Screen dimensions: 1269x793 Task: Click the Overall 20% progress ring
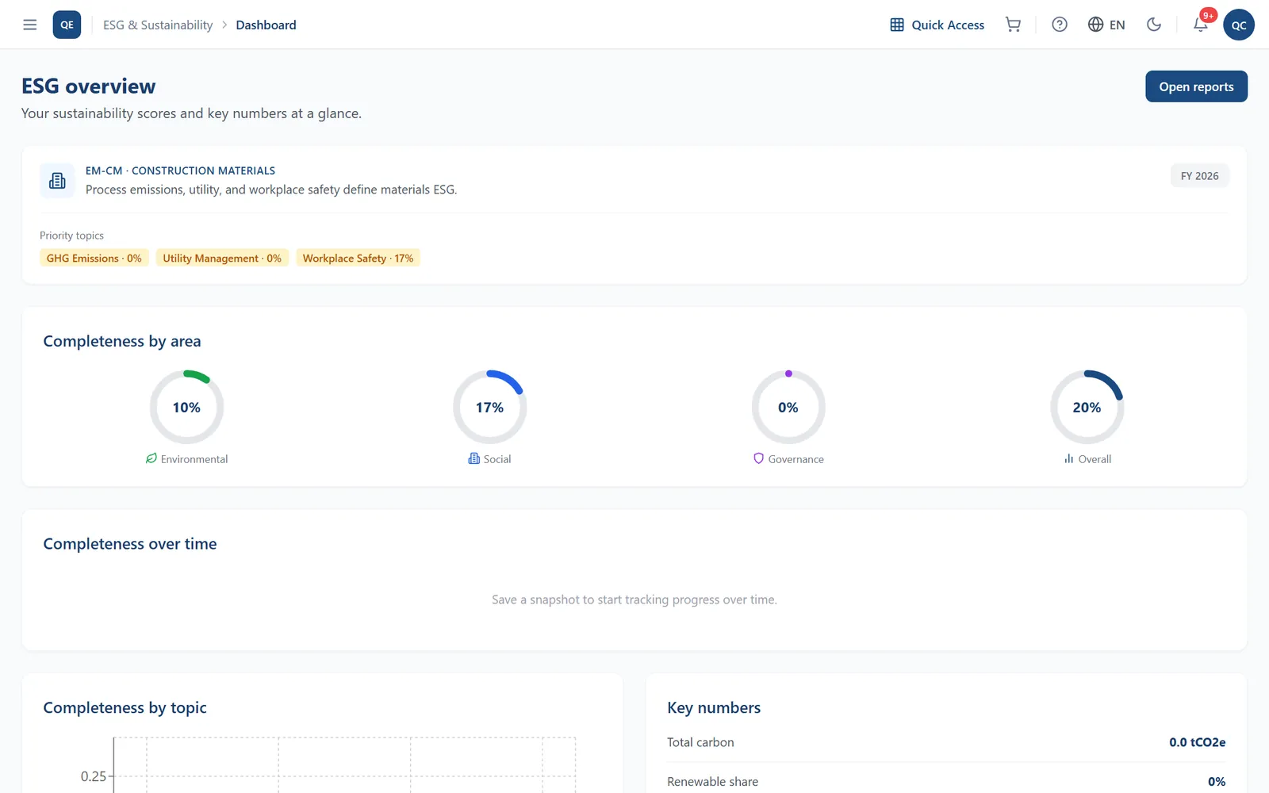(x=1087, y=407)
